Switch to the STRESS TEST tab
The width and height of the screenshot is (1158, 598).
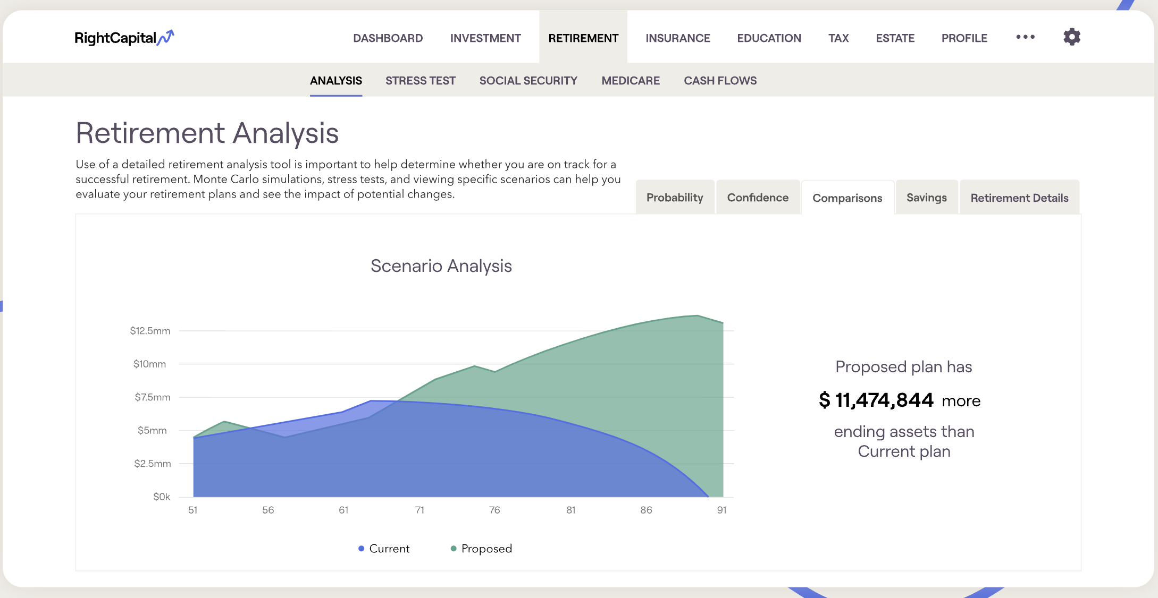pyautogui.click(x=420, y=80)
